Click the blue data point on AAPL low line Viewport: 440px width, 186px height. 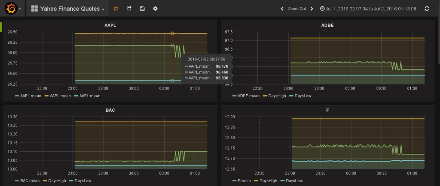click(x=172, y=81)
